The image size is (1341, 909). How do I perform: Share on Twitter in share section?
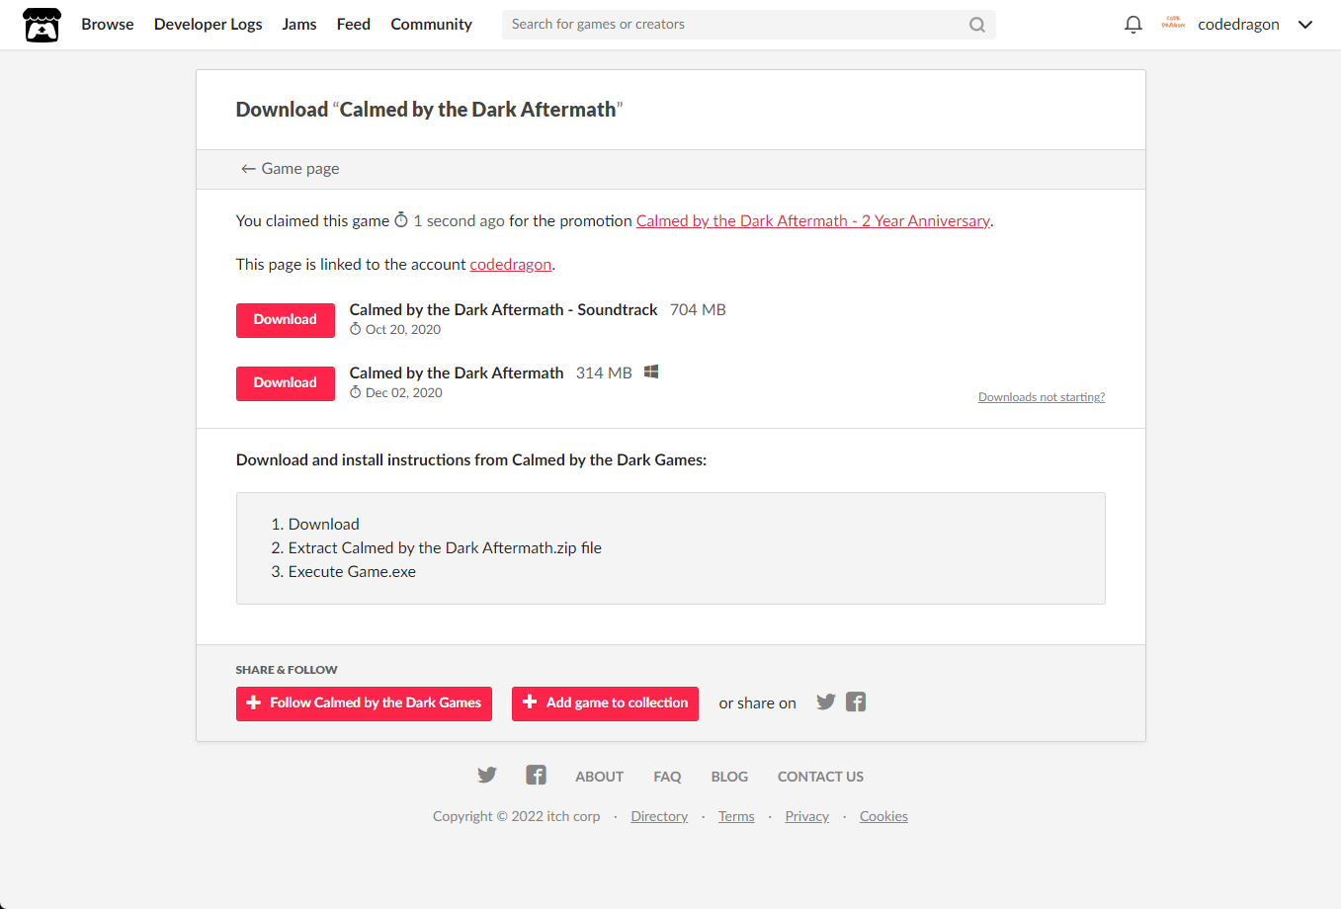(826, 702)
